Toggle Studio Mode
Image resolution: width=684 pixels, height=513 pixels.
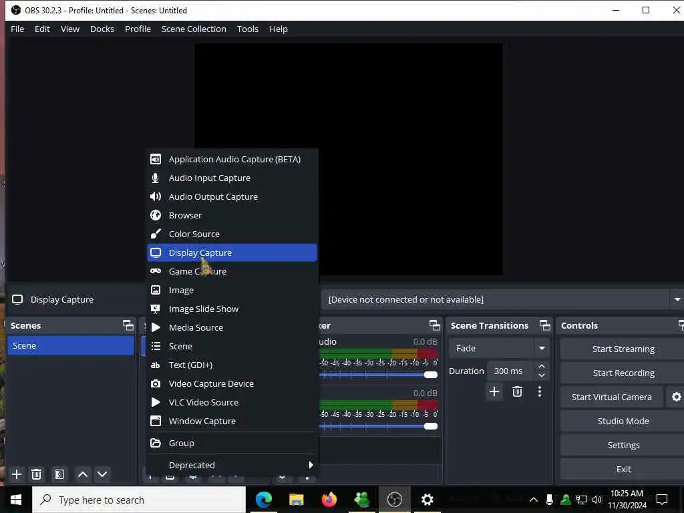point(623,421)
